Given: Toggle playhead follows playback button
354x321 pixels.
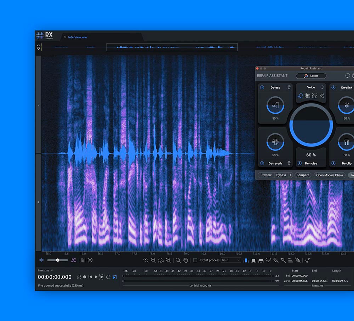Looking at the screenshot, I should [x=115, y=277].
